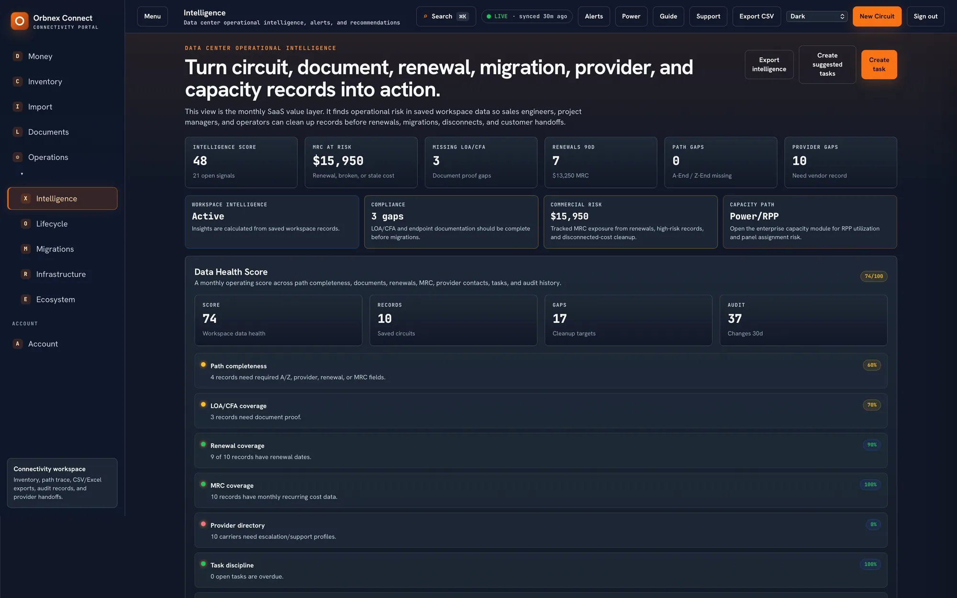Image resolution: width=957 pixels, height=598 pixels.
Task: Click the MRC At Risk $15,950 tile
Action: (x=361, y=163)
